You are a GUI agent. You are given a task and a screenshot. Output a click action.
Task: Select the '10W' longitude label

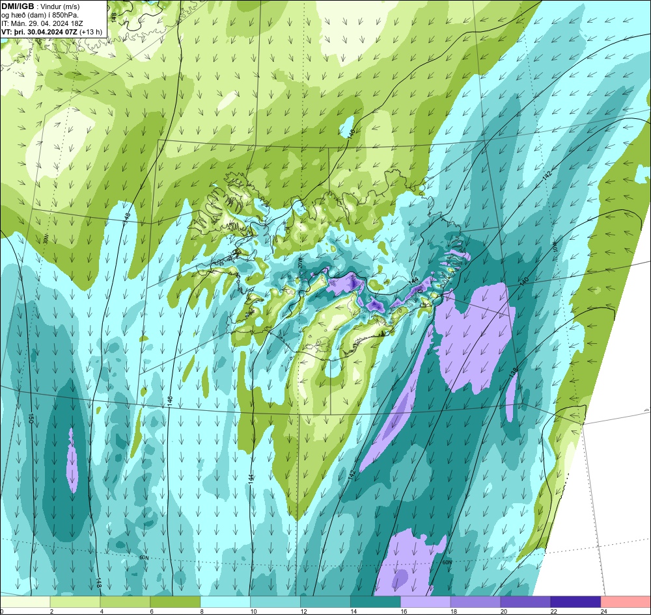(x=555, y=246)
